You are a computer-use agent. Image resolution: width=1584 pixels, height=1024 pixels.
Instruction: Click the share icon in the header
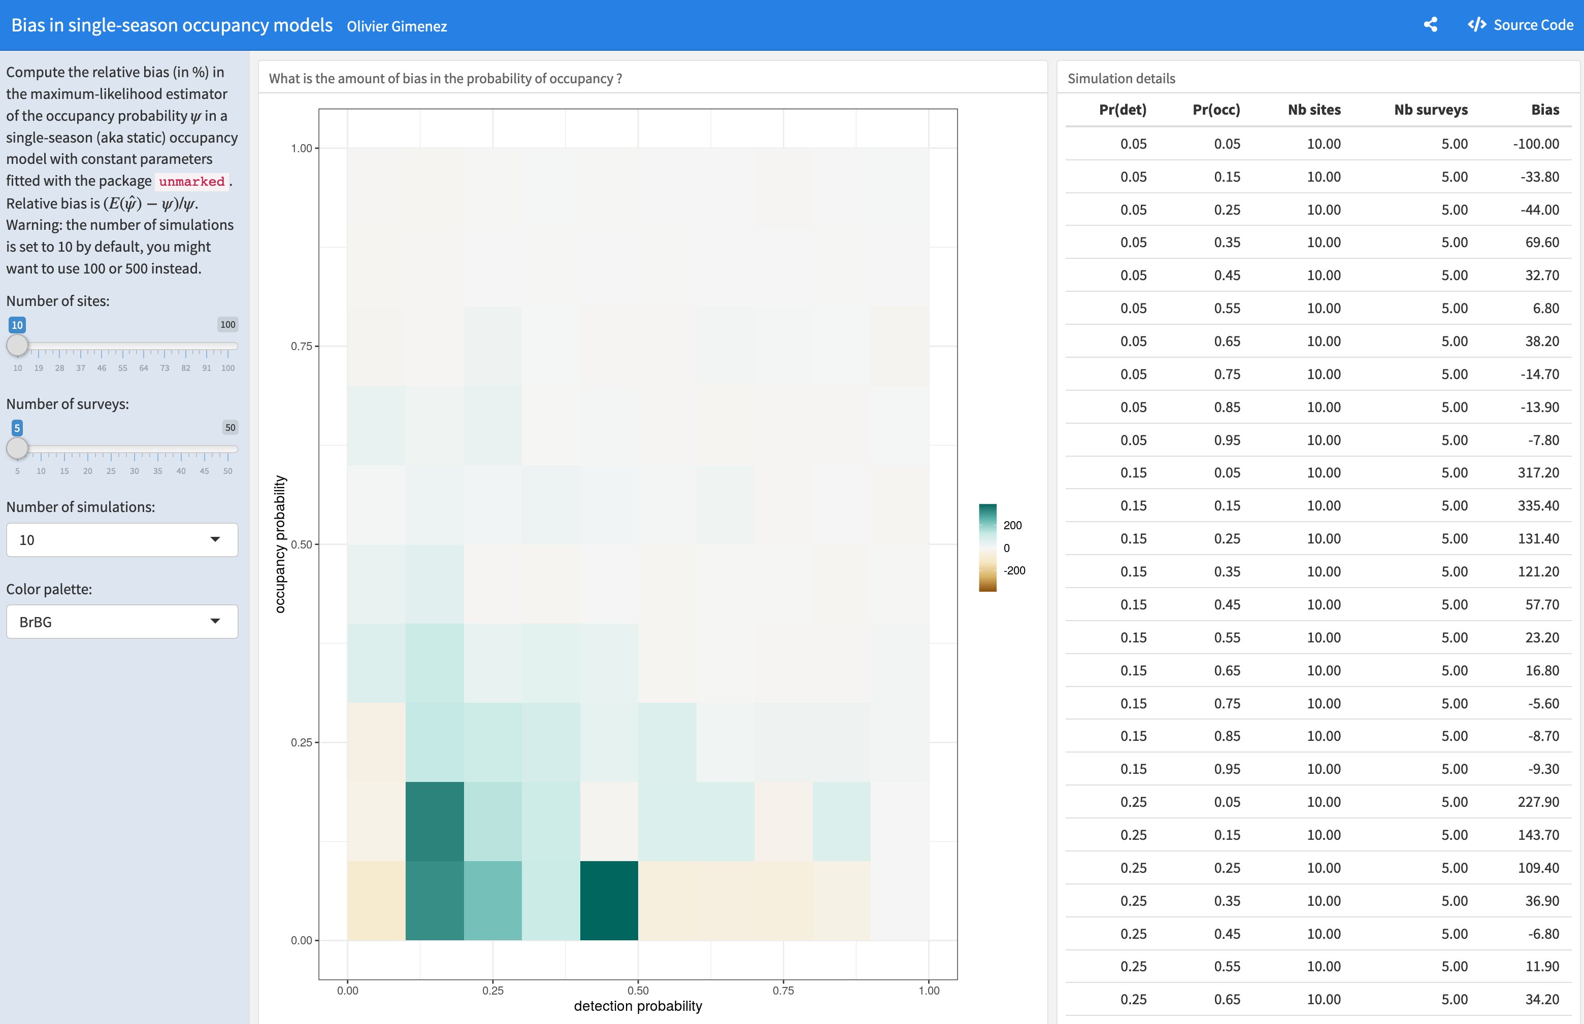point(1430,24)
